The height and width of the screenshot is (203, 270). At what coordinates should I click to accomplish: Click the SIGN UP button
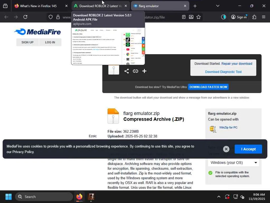27,42
